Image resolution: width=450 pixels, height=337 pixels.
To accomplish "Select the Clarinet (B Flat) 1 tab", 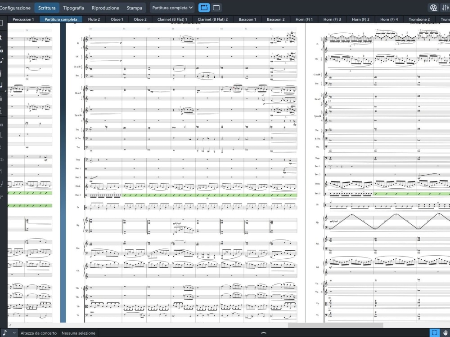I will tap(172, 19).
